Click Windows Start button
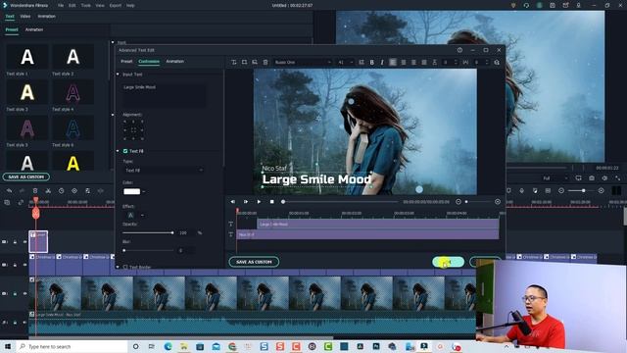Viewport: 627px width, 353px height. (7, 346)
